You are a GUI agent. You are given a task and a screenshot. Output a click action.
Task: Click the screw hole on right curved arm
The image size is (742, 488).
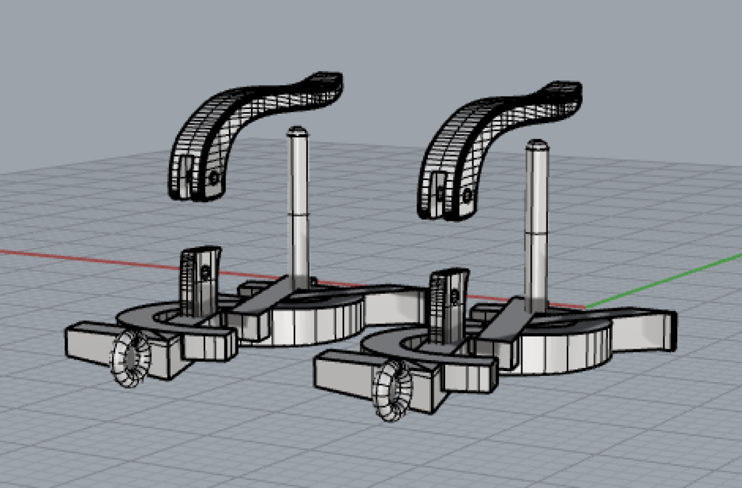coord(467,195)
